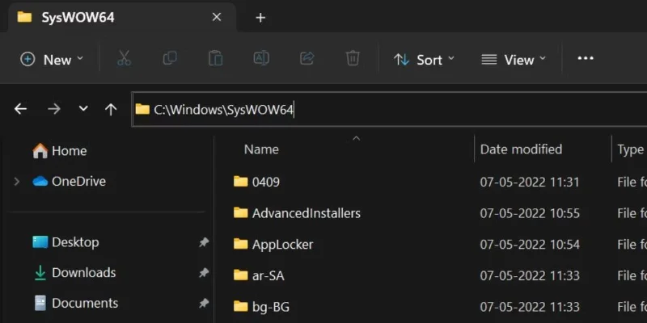Open the View dropdown menu
Image resolution: width=647 pixels, height=323 pixels.
click(x=514, y=60)
